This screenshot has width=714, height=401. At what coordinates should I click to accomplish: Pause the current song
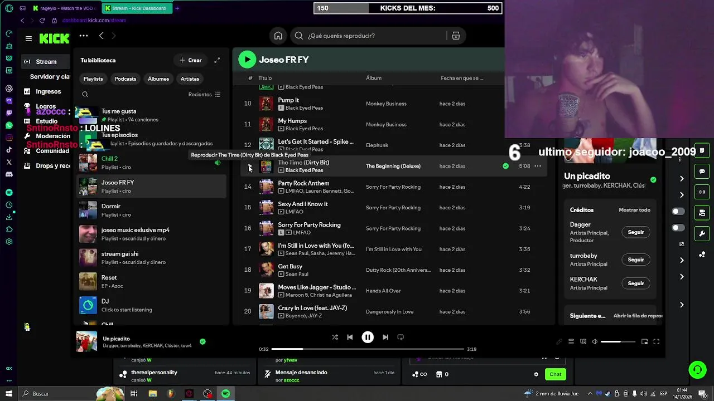368,337
